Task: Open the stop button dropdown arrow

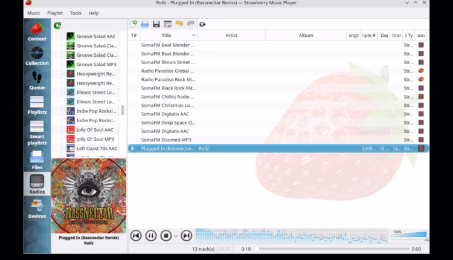Action: click(x=176, y=236)
